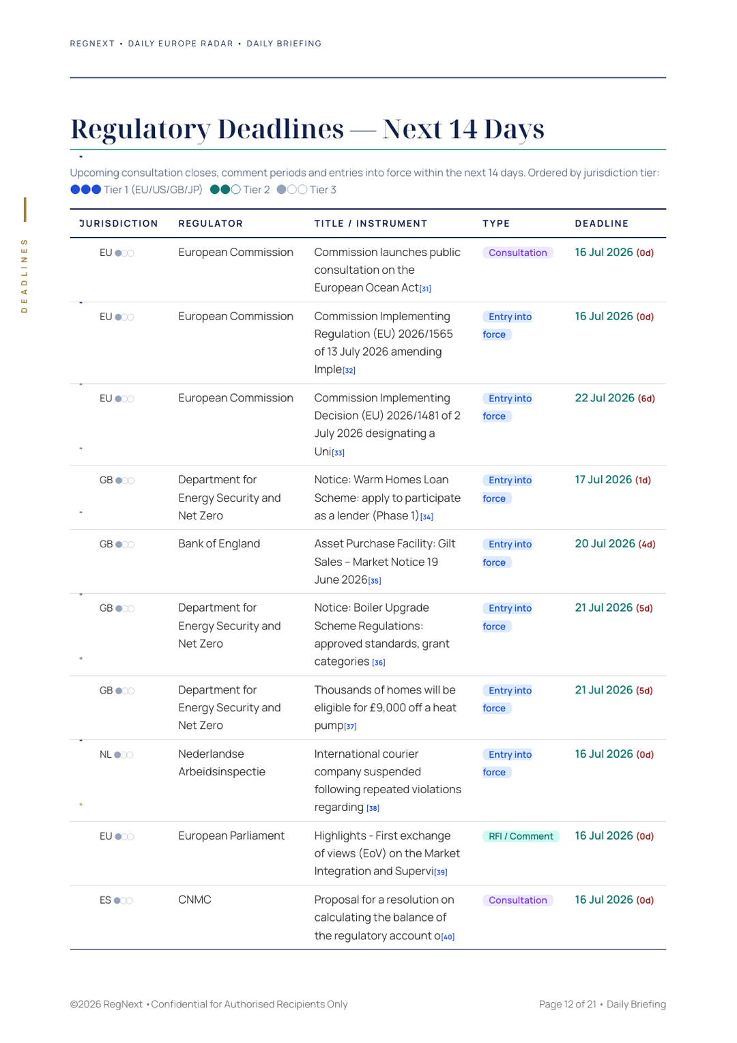The image size is (737, 1043).
Task: Select the DEADLINE column header
Action: pyautogui.click(x=601, y=223)
